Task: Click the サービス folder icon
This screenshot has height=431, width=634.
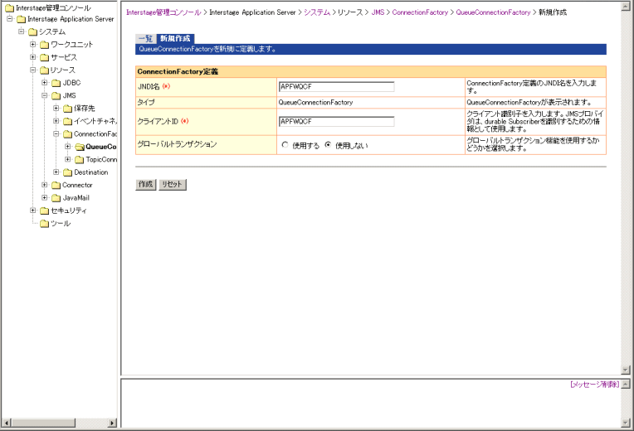Action: [45, 57]
